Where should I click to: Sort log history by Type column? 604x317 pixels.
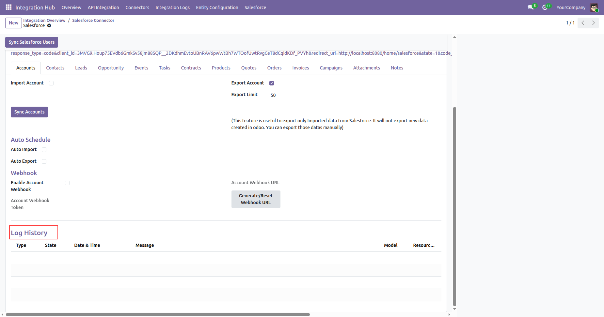click(x=21, y=245)
